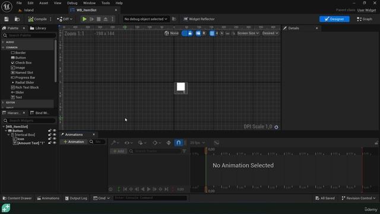The height and width of the screenshot is (214, 380).
Task: Select the Border widget in palette
Action: [18, 53]
